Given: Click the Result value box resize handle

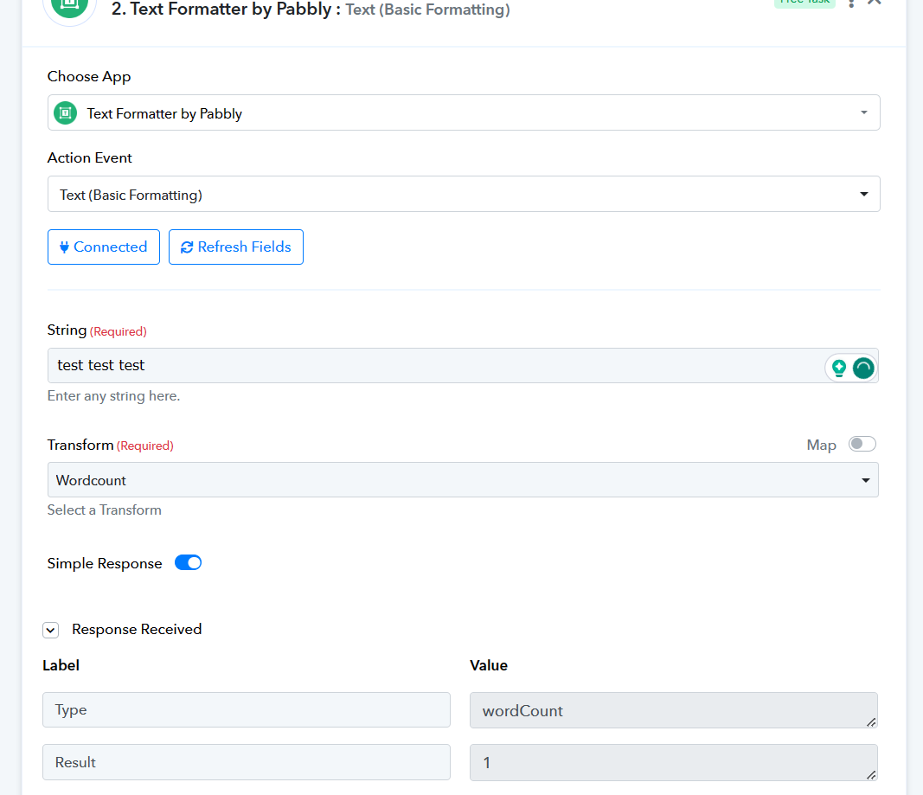Looking at the screenshot, I should click(x=871, y=775).
